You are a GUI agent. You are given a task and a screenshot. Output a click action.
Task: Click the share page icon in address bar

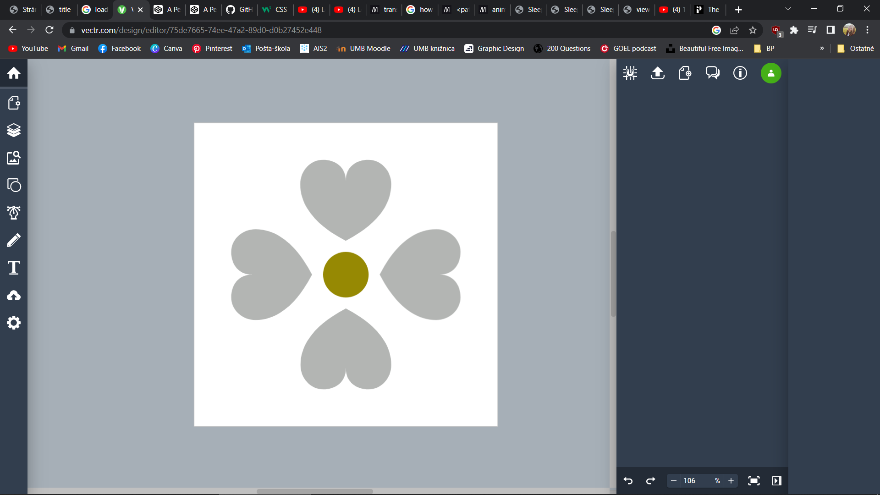pos(734,30)
